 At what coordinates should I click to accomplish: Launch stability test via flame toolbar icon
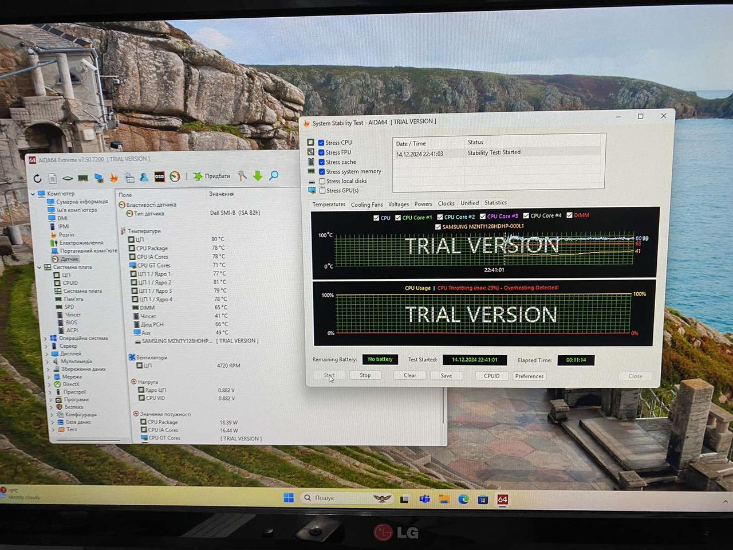click(113, 178)
